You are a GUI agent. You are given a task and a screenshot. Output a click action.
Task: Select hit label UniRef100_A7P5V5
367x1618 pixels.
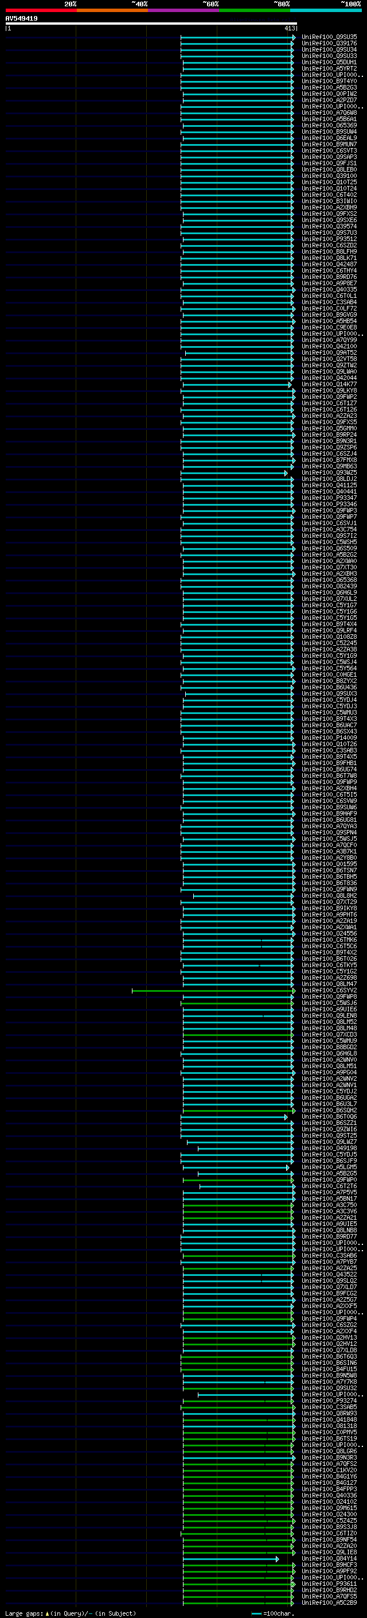[329, 1192]
